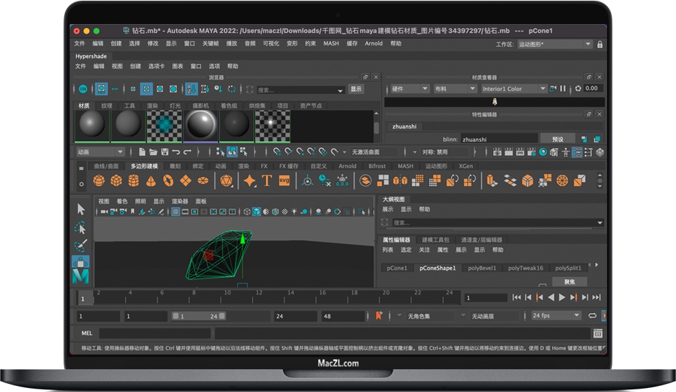Image resolution: width=676 pixels, height=392 pixels.
Task: Expand the 动画 menu set dropdown
Action: [100, 153]
